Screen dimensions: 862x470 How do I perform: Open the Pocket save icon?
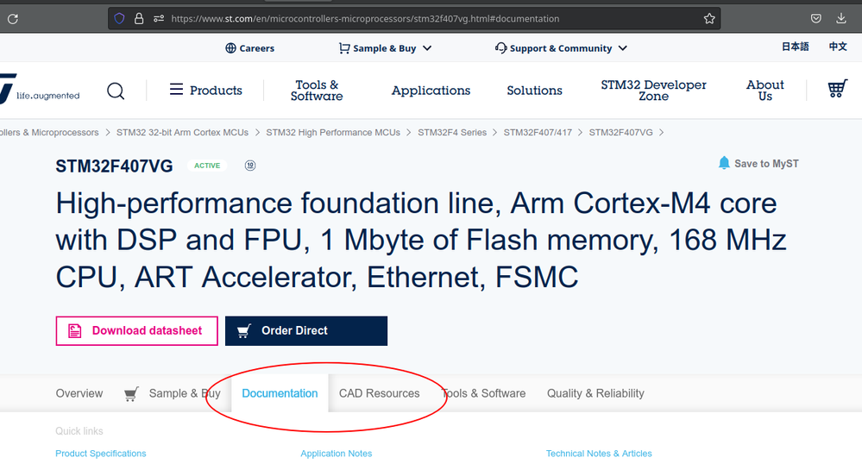[815, 18]
